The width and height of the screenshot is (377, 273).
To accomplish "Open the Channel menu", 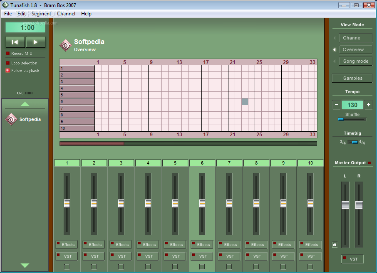I will coord(66,14).
